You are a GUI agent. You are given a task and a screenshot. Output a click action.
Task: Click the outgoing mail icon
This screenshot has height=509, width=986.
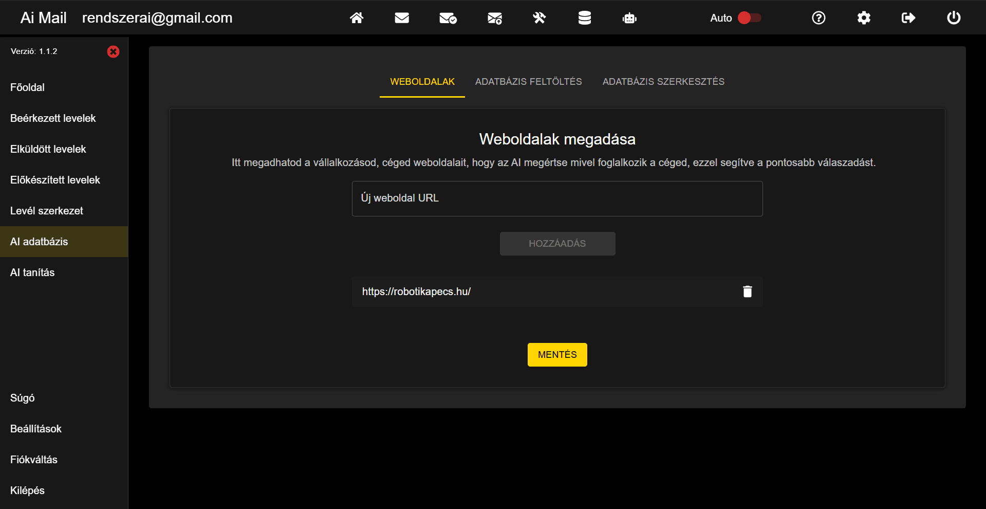pyautogui.click(x=494, y=17)
